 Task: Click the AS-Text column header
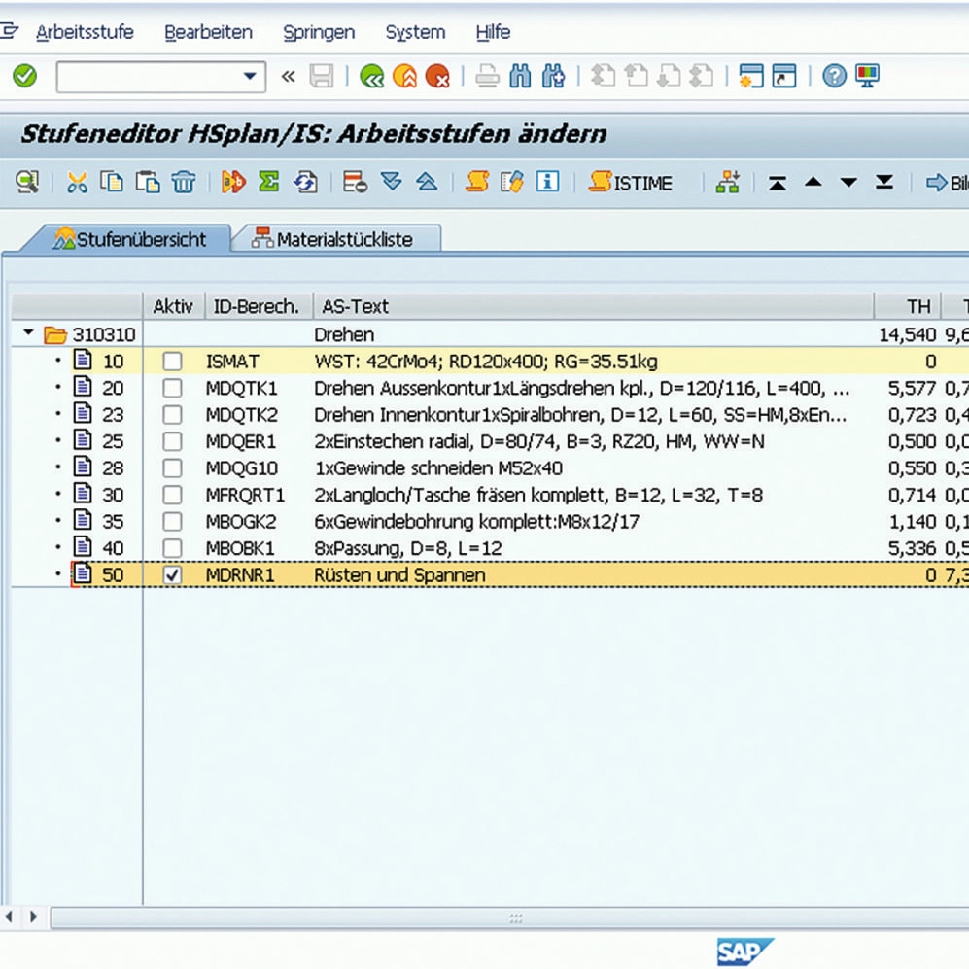[593, 306]
